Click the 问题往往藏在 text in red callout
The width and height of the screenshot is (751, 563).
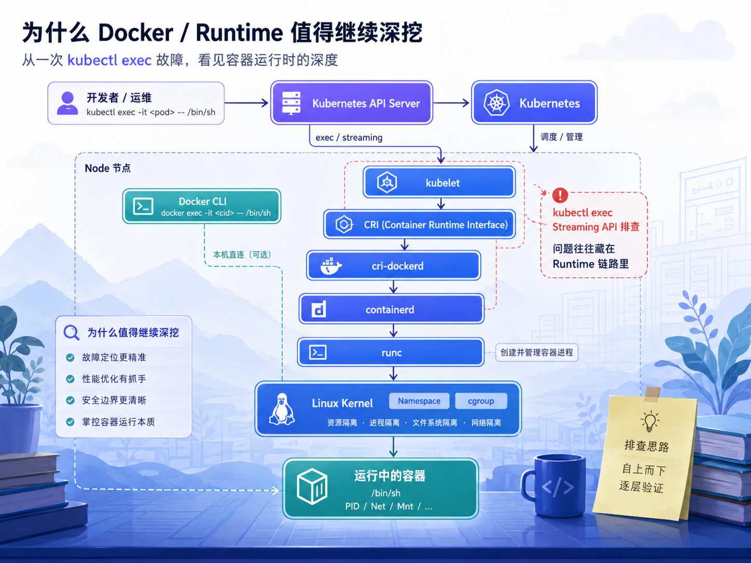point(584,249)
